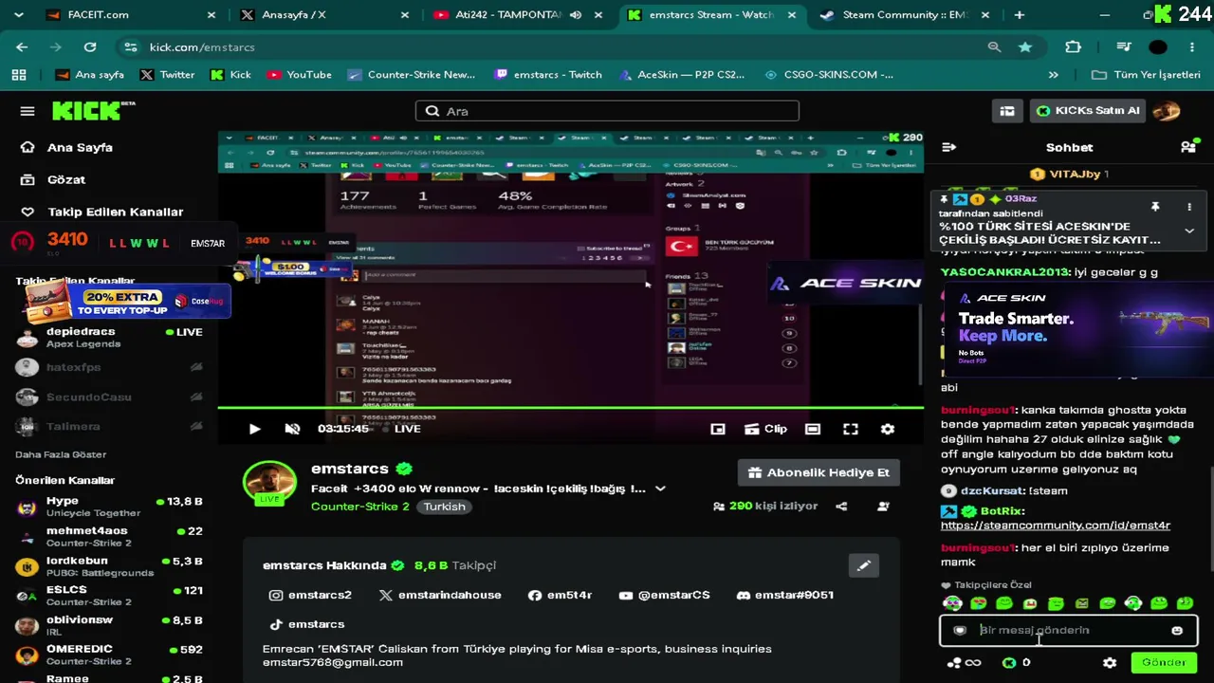
Task: Open OMEREDIC recommended channel
Action: pyautogui.click(x=109, y=655)
